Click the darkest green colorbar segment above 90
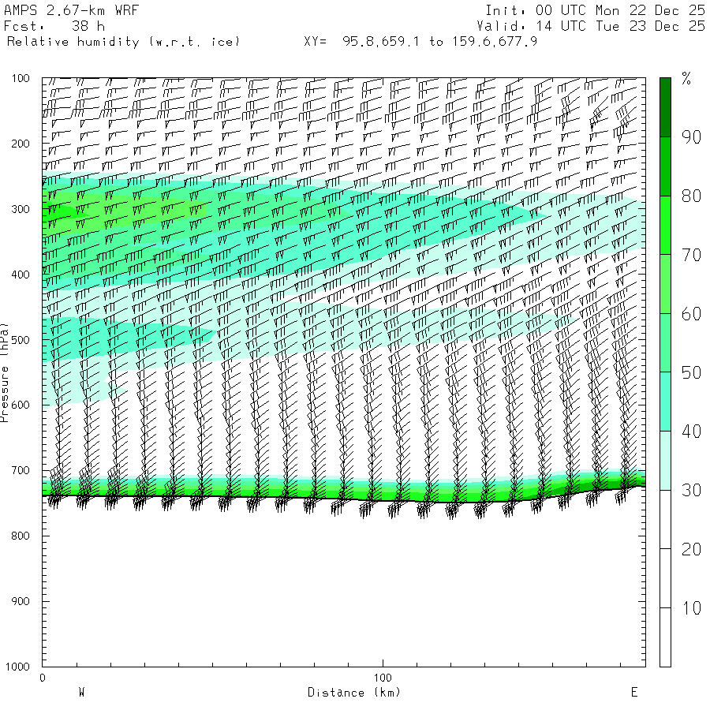Viewport: 710px width, 710px height. 665,107
